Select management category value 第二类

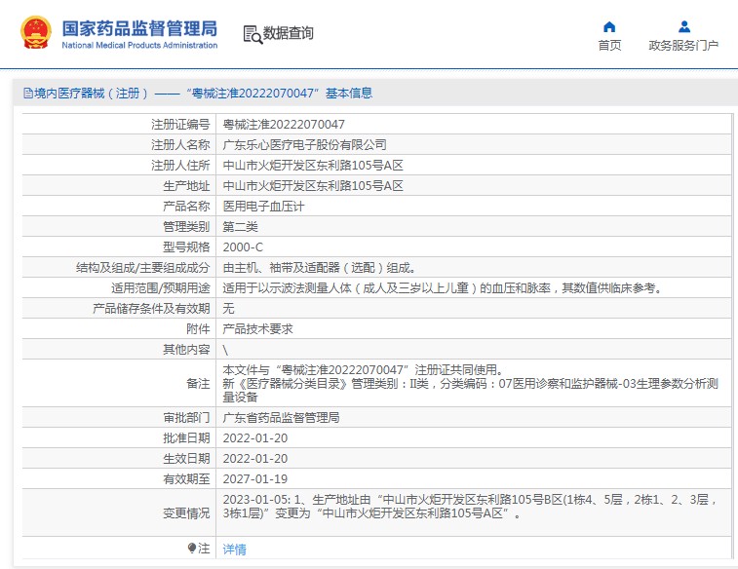point(241,227)
